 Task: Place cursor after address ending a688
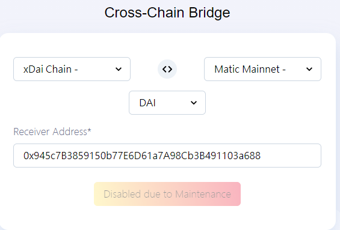262,156
